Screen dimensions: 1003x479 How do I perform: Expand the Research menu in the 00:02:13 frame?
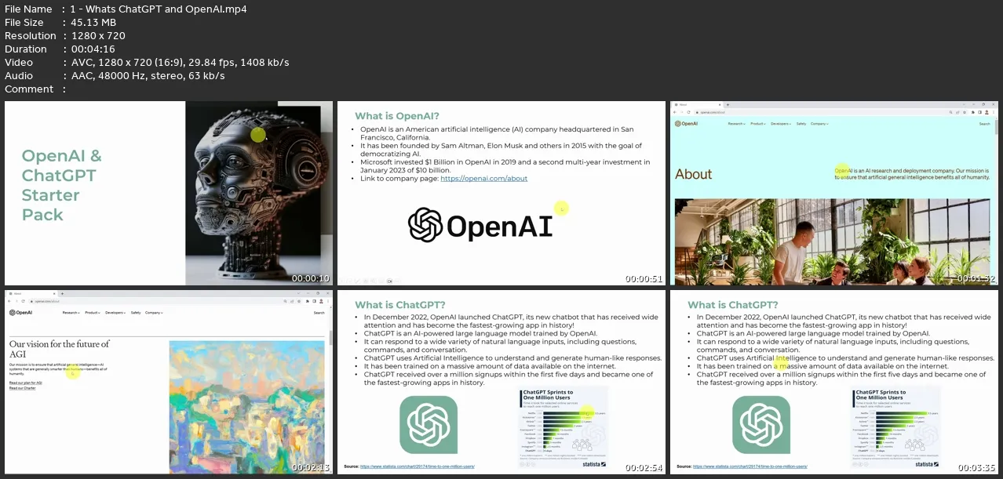coord(71,313)
